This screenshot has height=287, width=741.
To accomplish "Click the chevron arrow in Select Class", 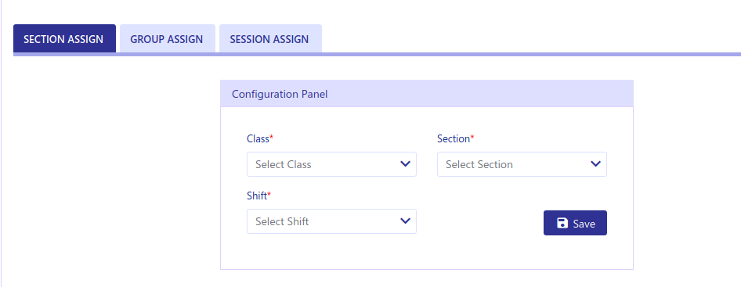I will tap(405, 164).
